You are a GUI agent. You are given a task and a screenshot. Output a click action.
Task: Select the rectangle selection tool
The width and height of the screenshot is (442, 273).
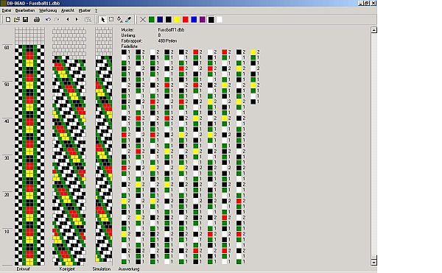(x=111, y=19)
